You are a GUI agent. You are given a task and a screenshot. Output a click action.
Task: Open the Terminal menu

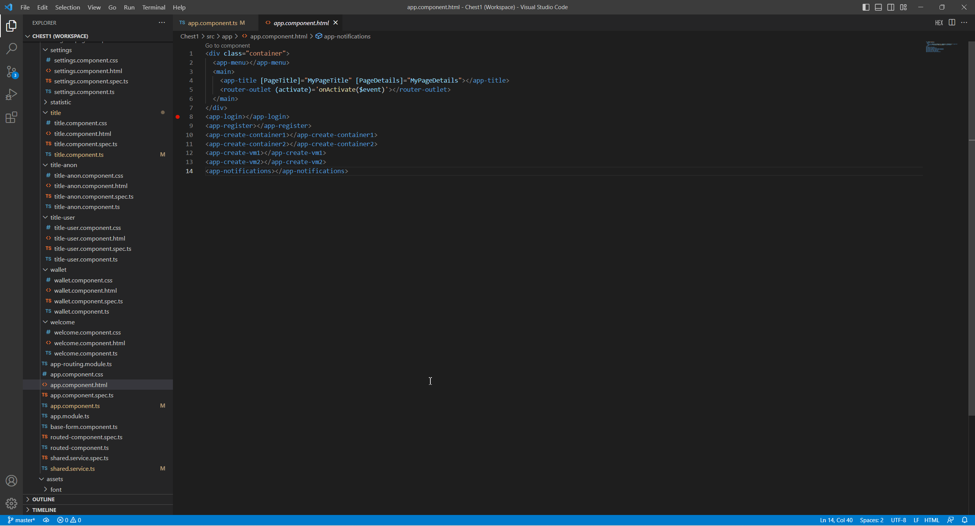pyautogui.click(x=153, y=7)
